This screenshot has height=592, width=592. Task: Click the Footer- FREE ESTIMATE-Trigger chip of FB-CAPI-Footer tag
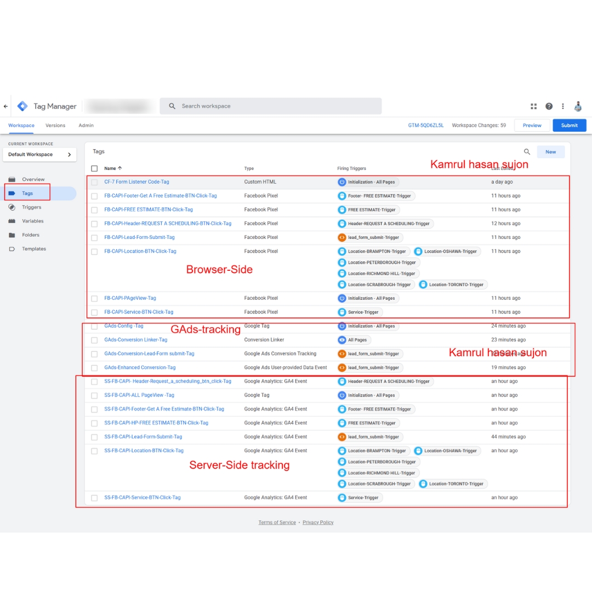(376, 196)
